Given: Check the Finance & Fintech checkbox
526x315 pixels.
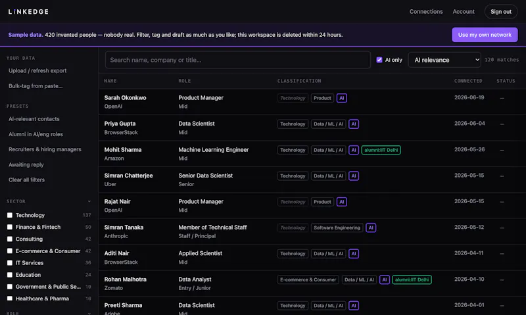Looking at the screenshot, I should (x=10, y=227).
